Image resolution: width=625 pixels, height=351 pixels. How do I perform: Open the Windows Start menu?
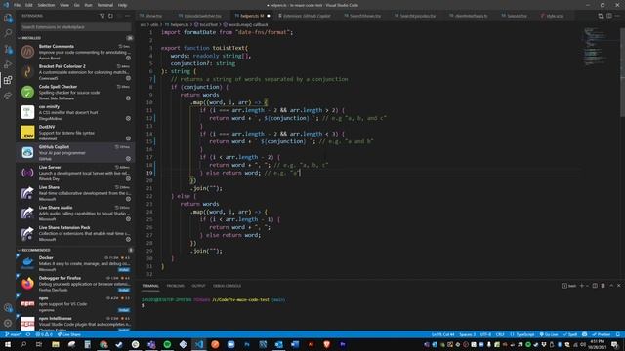coord(8,344)
